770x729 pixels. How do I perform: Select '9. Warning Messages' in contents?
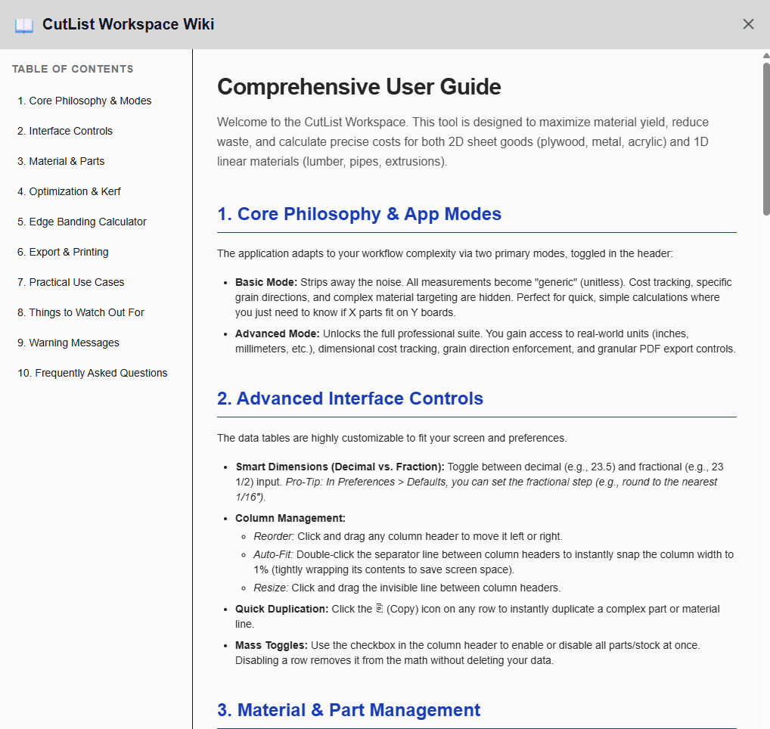[68, 343]
